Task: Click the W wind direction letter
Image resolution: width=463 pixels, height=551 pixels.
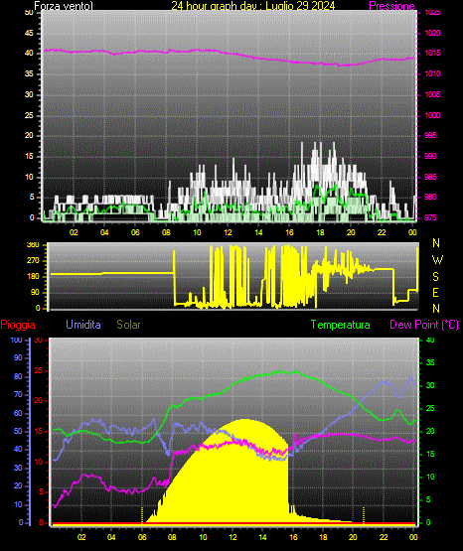Action: point(437,260)
